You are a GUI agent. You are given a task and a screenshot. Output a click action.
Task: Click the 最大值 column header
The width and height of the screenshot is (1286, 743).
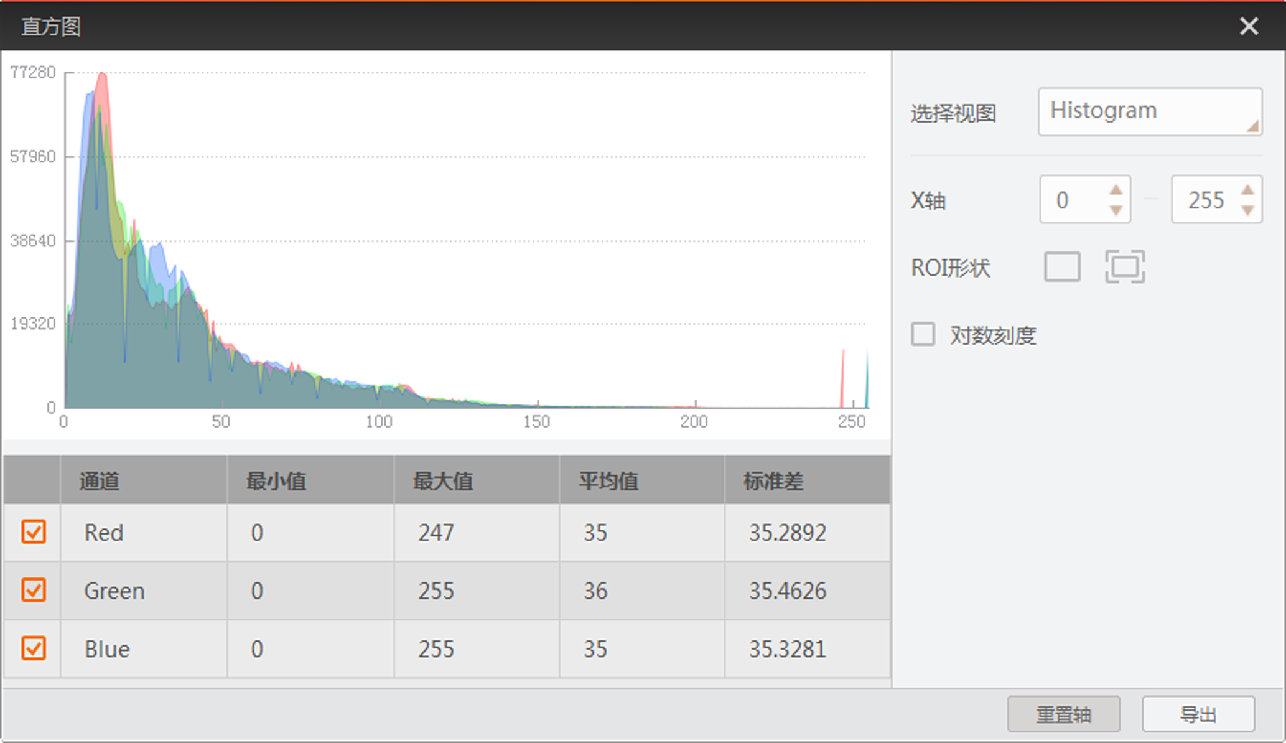(x=443, y=480)
